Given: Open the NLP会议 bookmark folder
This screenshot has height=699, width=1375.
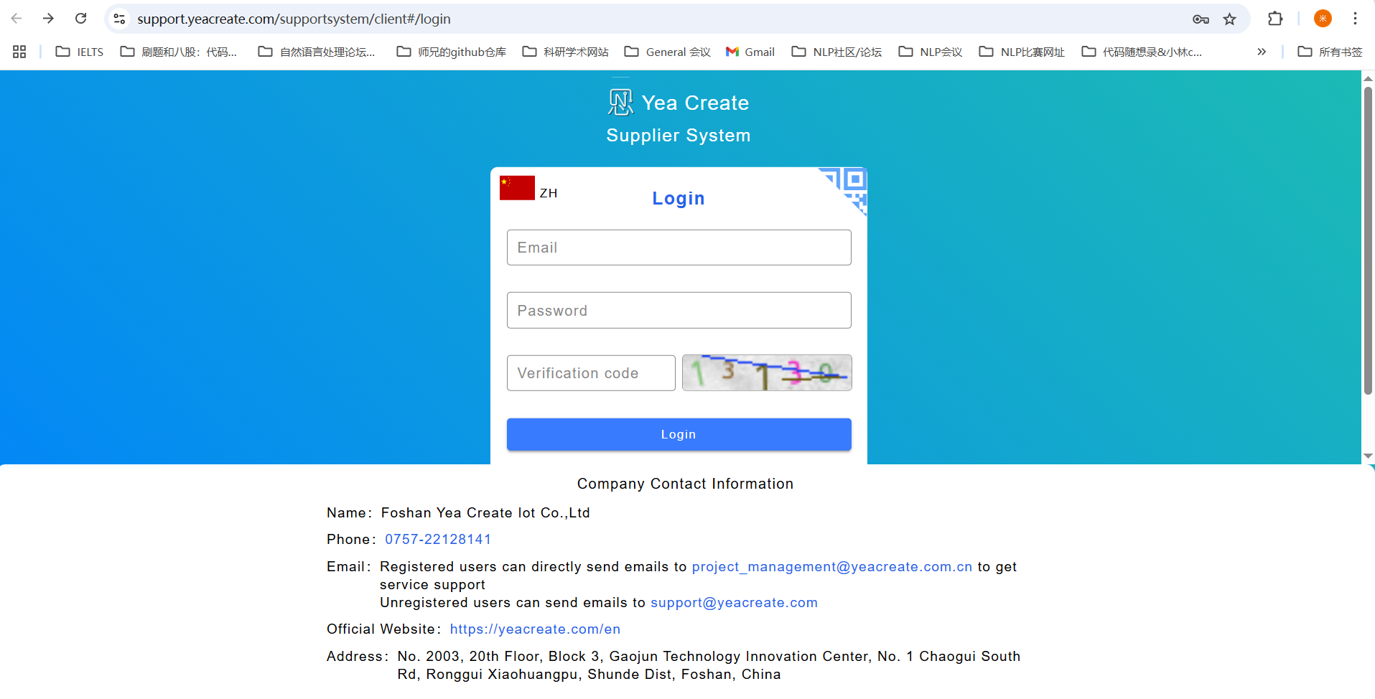Looking at the screenshot, I should pyautogui.click(x=931, y=52).
